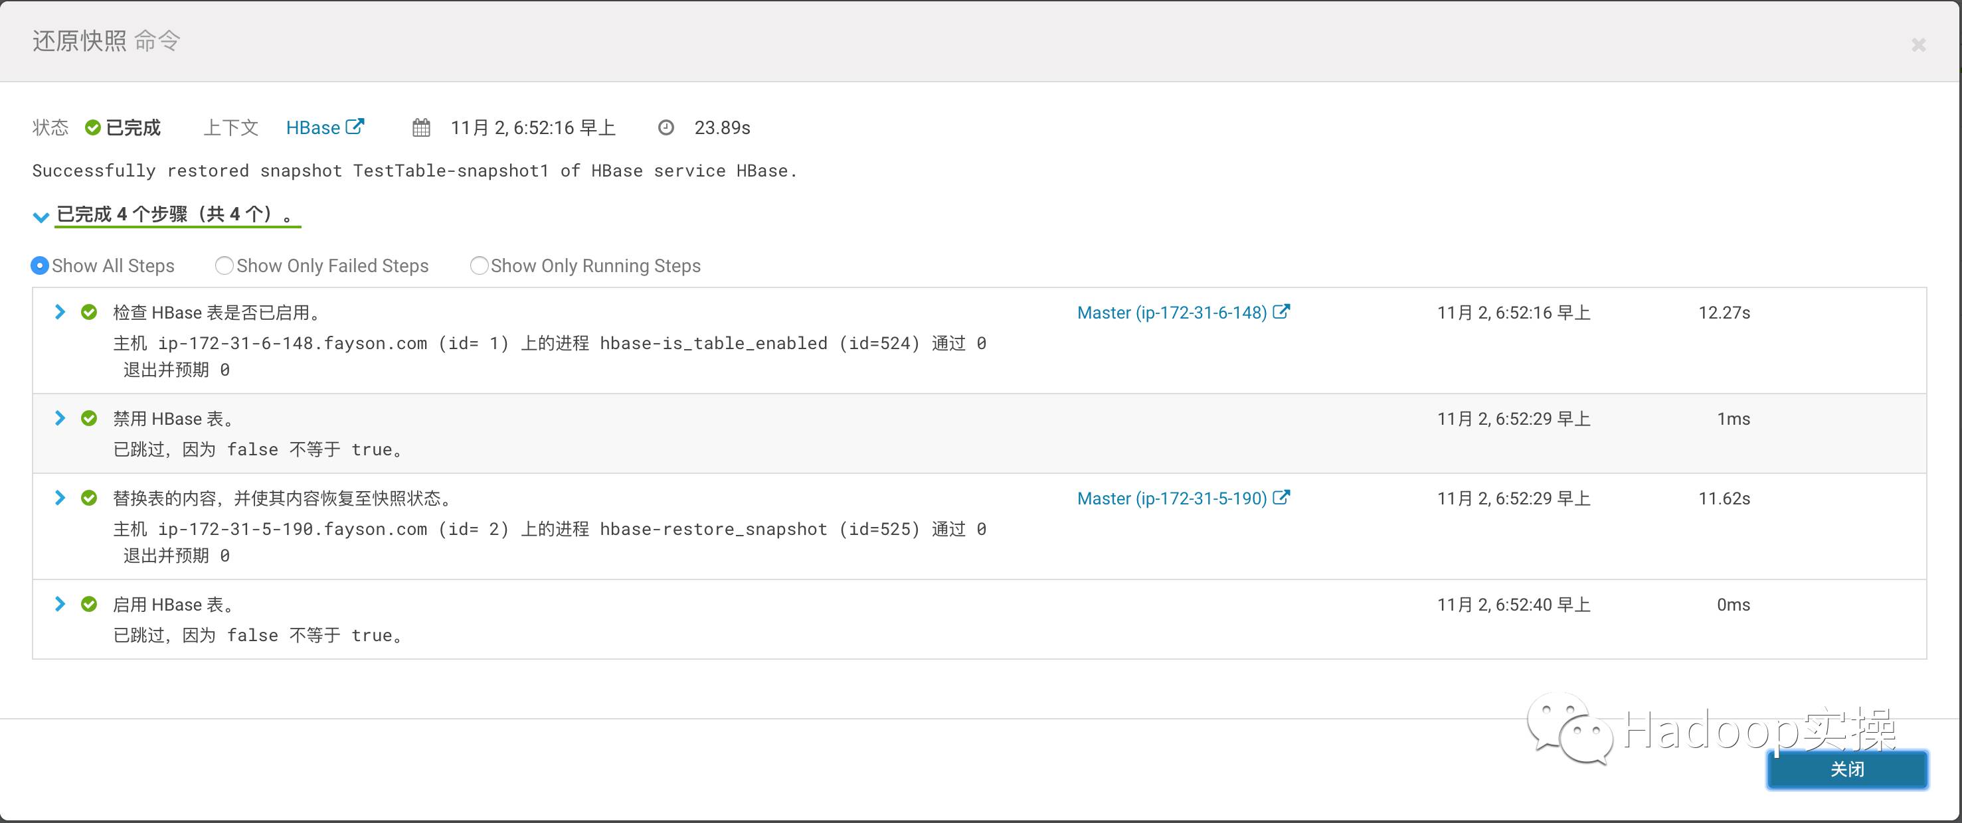Collapse the 已完成 4 个步骤 summary chevron
This screenshot has height=823, width=1962.
coord(41,217)
